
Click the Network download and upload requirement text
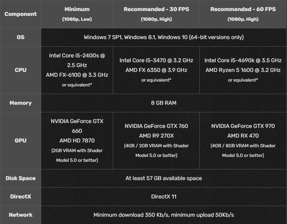[164, 215]
